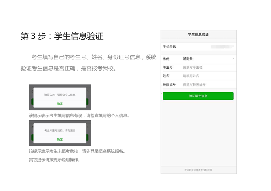The height and width of the screenshot is (191, 271).
Task: Click the 考生未报考我校，请先报名 message
Action: coord(60,131)
